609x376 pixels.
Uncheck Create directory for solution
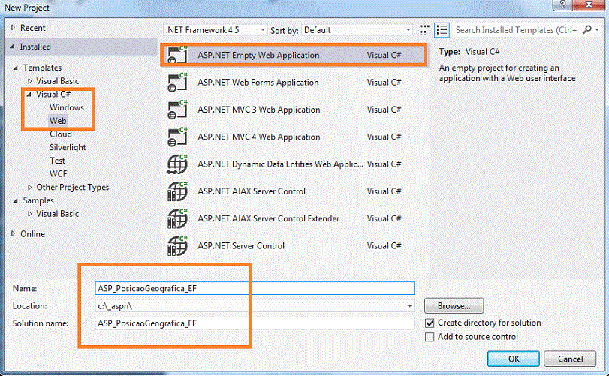point(430,323)
